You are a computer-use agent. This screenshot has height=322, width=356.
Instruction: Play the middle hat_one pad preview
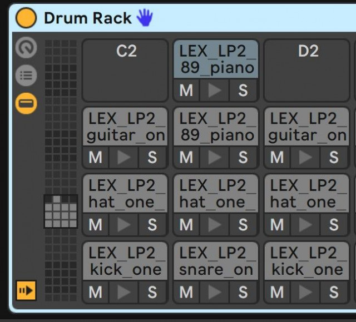point(215,225)
